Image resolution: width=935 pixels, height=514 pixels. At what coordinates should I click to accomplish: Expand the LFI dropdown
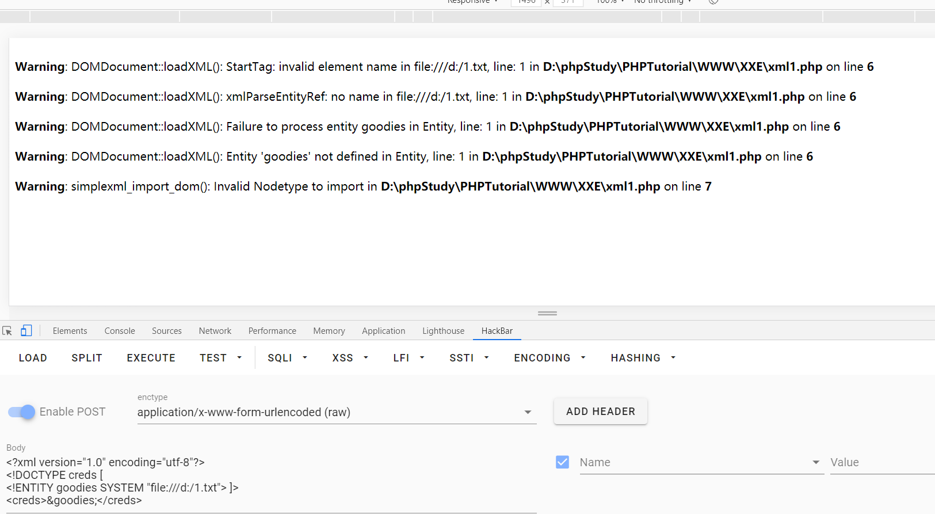point(409,358)
